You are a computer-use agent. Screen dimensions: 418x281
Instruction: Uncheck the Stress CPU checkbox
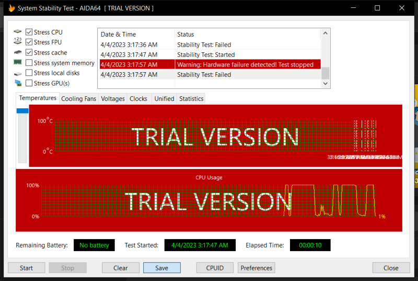pos(29,32)
